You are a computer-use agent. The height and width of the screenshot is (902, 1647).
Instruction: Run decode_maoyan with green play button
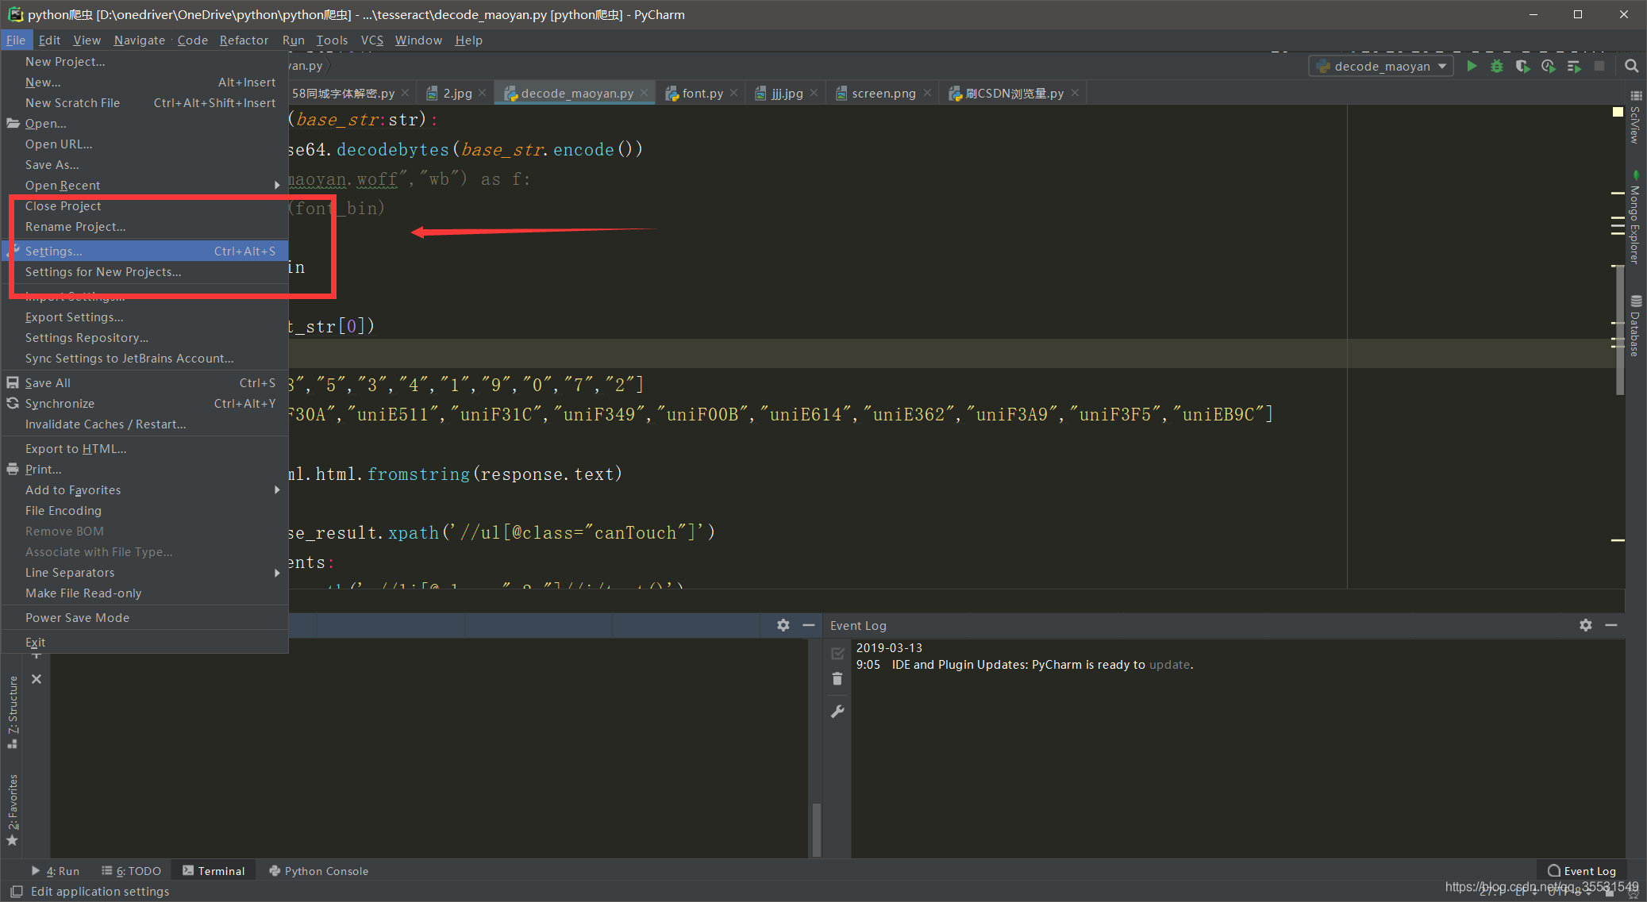click(1472, 67)
